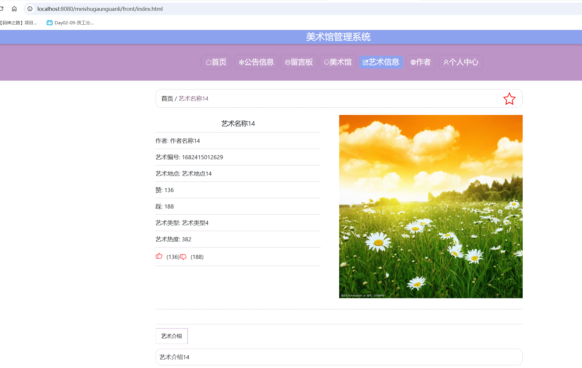Click the site info icon in address bar
Viewport: 582px width, 368px height.
pos(30,9)
